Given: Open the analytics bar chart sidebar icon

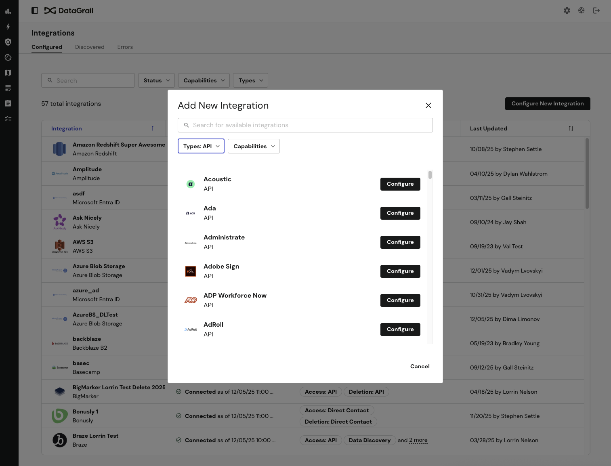Looking at the screenshot, I should click(x=8, y=11).
